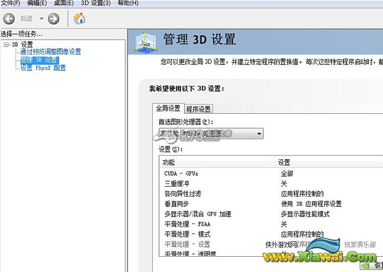Screen dimensions: 383x272
Task: Open 通过预览调整图像设置 task
Action: 50,52
